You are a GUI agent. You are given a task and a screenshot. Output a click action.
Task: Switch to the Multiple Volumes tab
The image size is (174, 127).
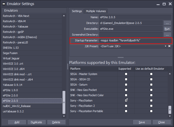[x=96, y=11]
